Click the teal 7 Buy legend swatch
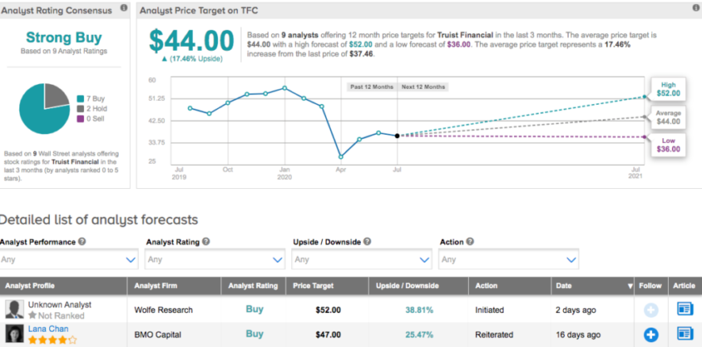The image size is (702, 347). (81, 99)
